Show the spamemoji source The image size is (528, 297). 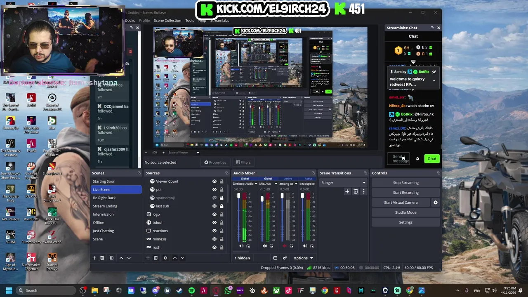214,198
